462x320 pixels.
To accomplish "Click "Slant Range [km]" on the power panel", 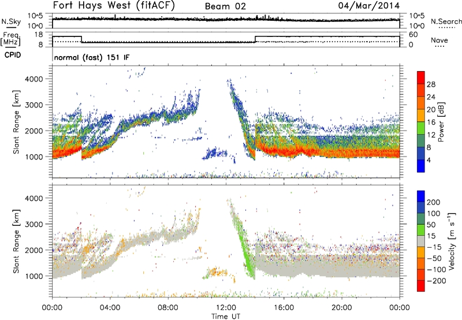I will 16,122.
